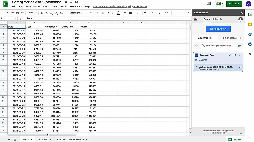Decrease decimal places button

pos(51,13)
